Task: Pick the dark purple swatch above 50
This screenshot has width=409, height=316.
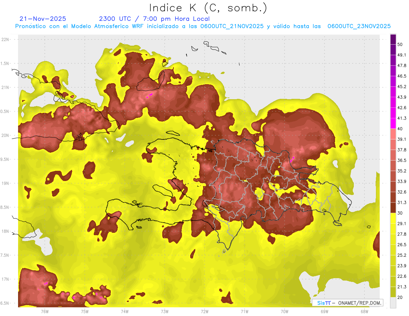Action: 393,39
